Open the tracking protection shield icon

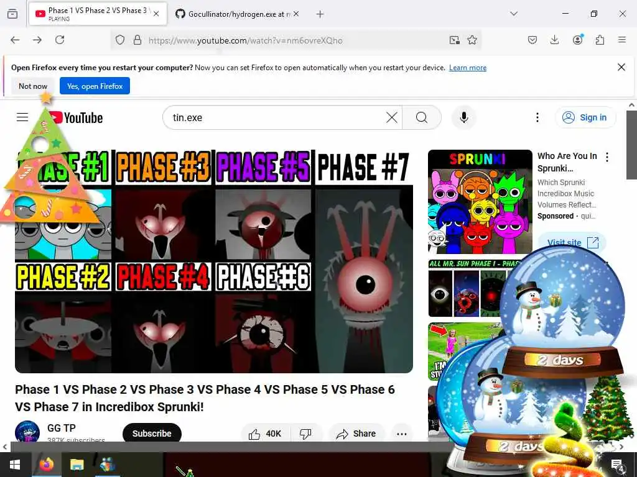point(120,40)
